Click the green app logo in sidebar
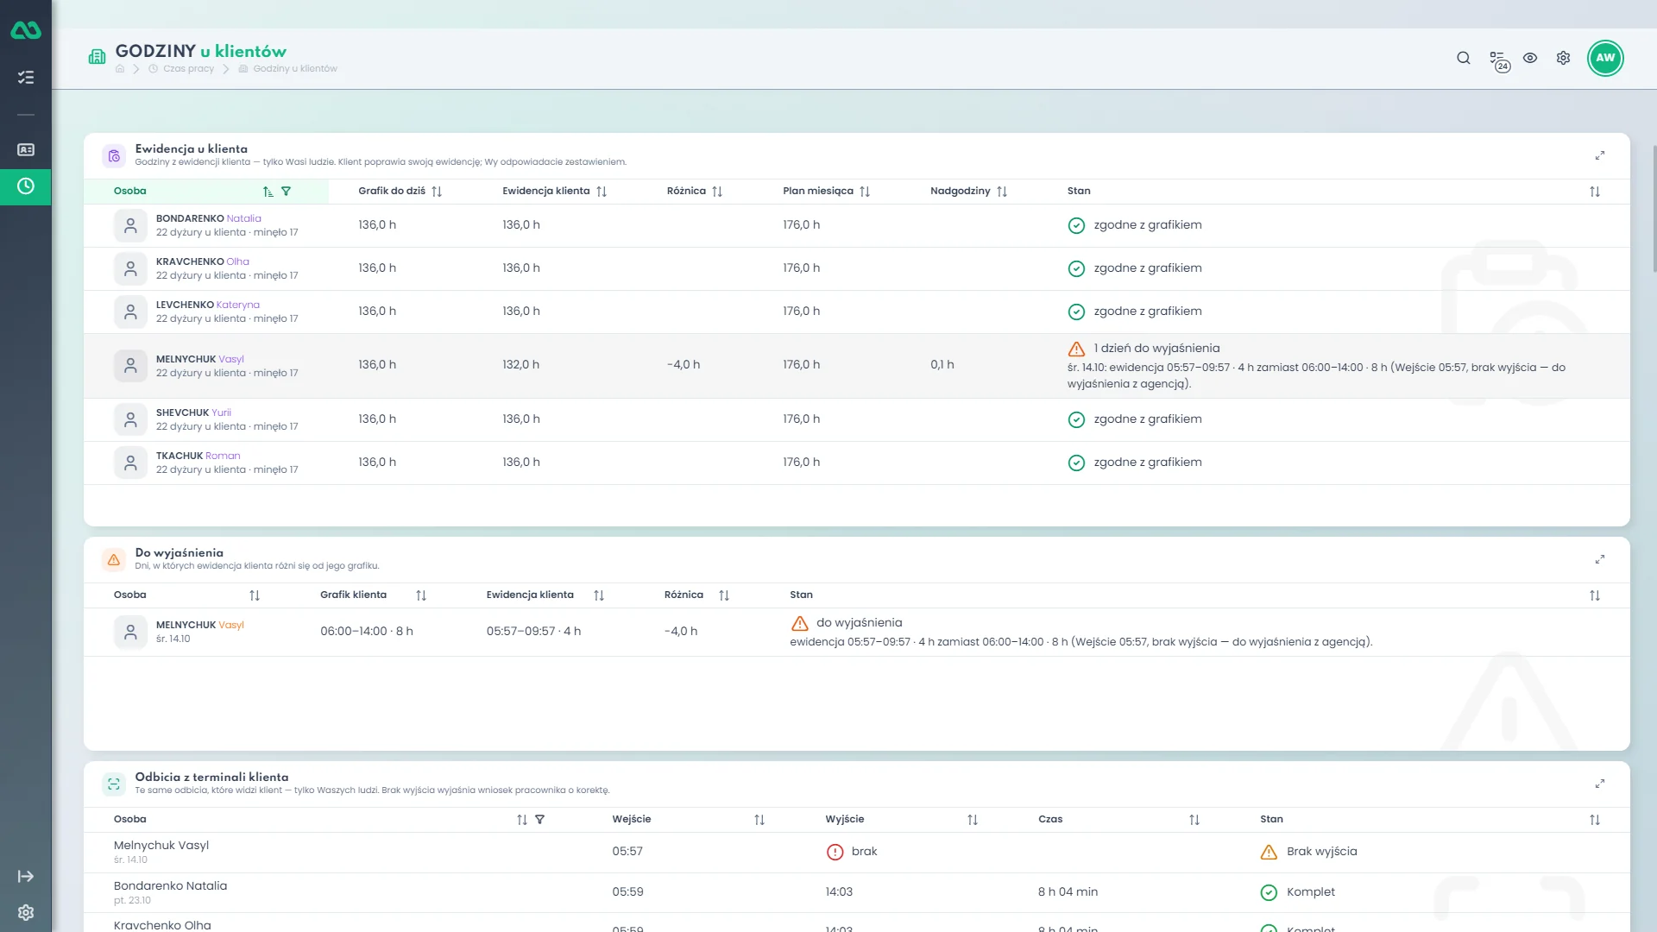 pyautogui.click(x=26, y=30)
